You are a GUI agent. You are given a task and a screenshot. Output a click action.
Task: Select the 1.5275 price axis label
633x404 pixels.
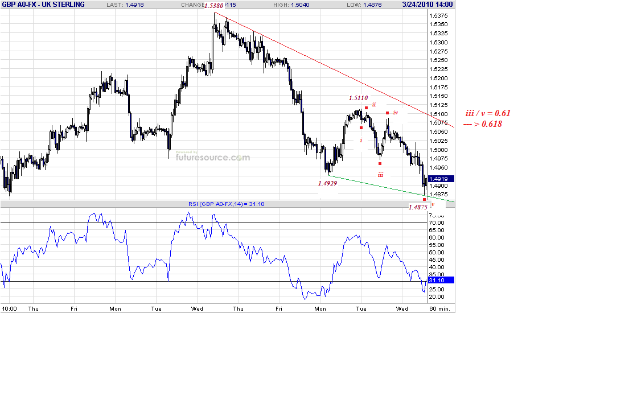pos(438,52)
